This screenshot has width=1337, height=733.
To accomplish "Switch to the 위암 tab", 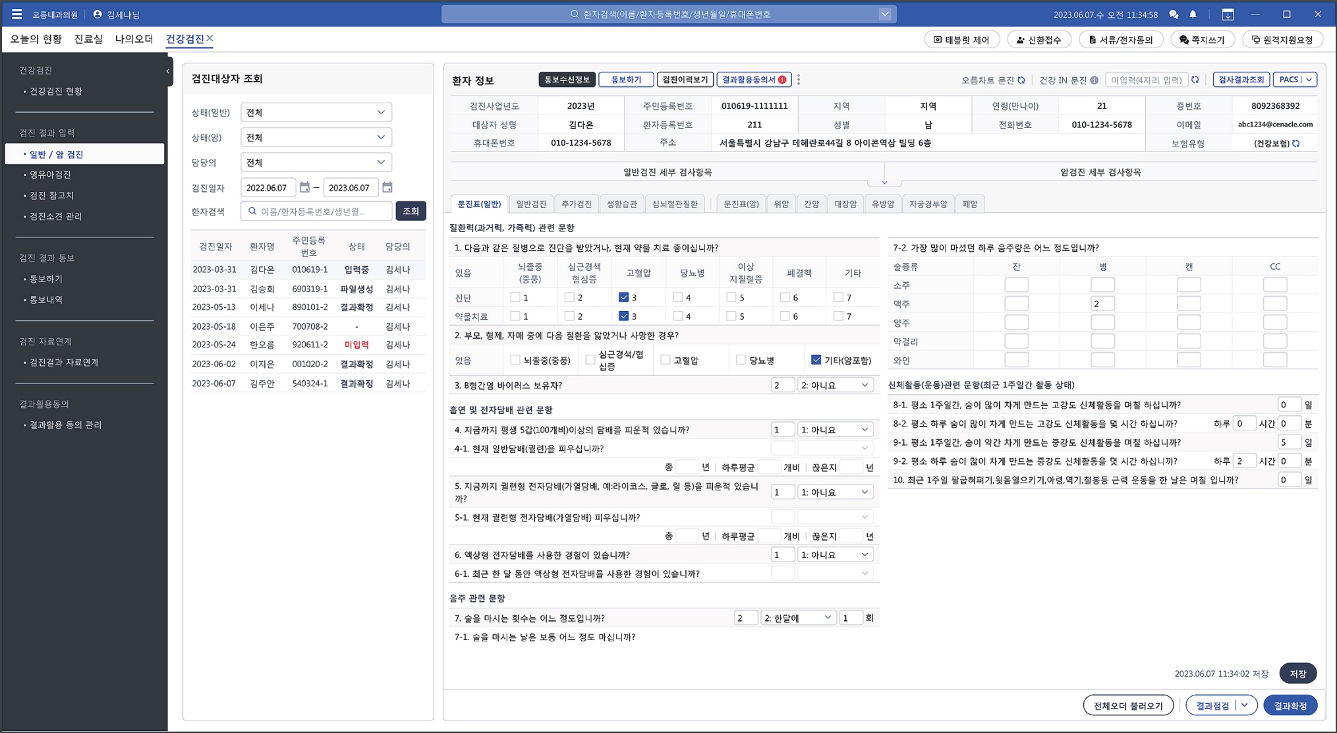I will click(781, 204).
